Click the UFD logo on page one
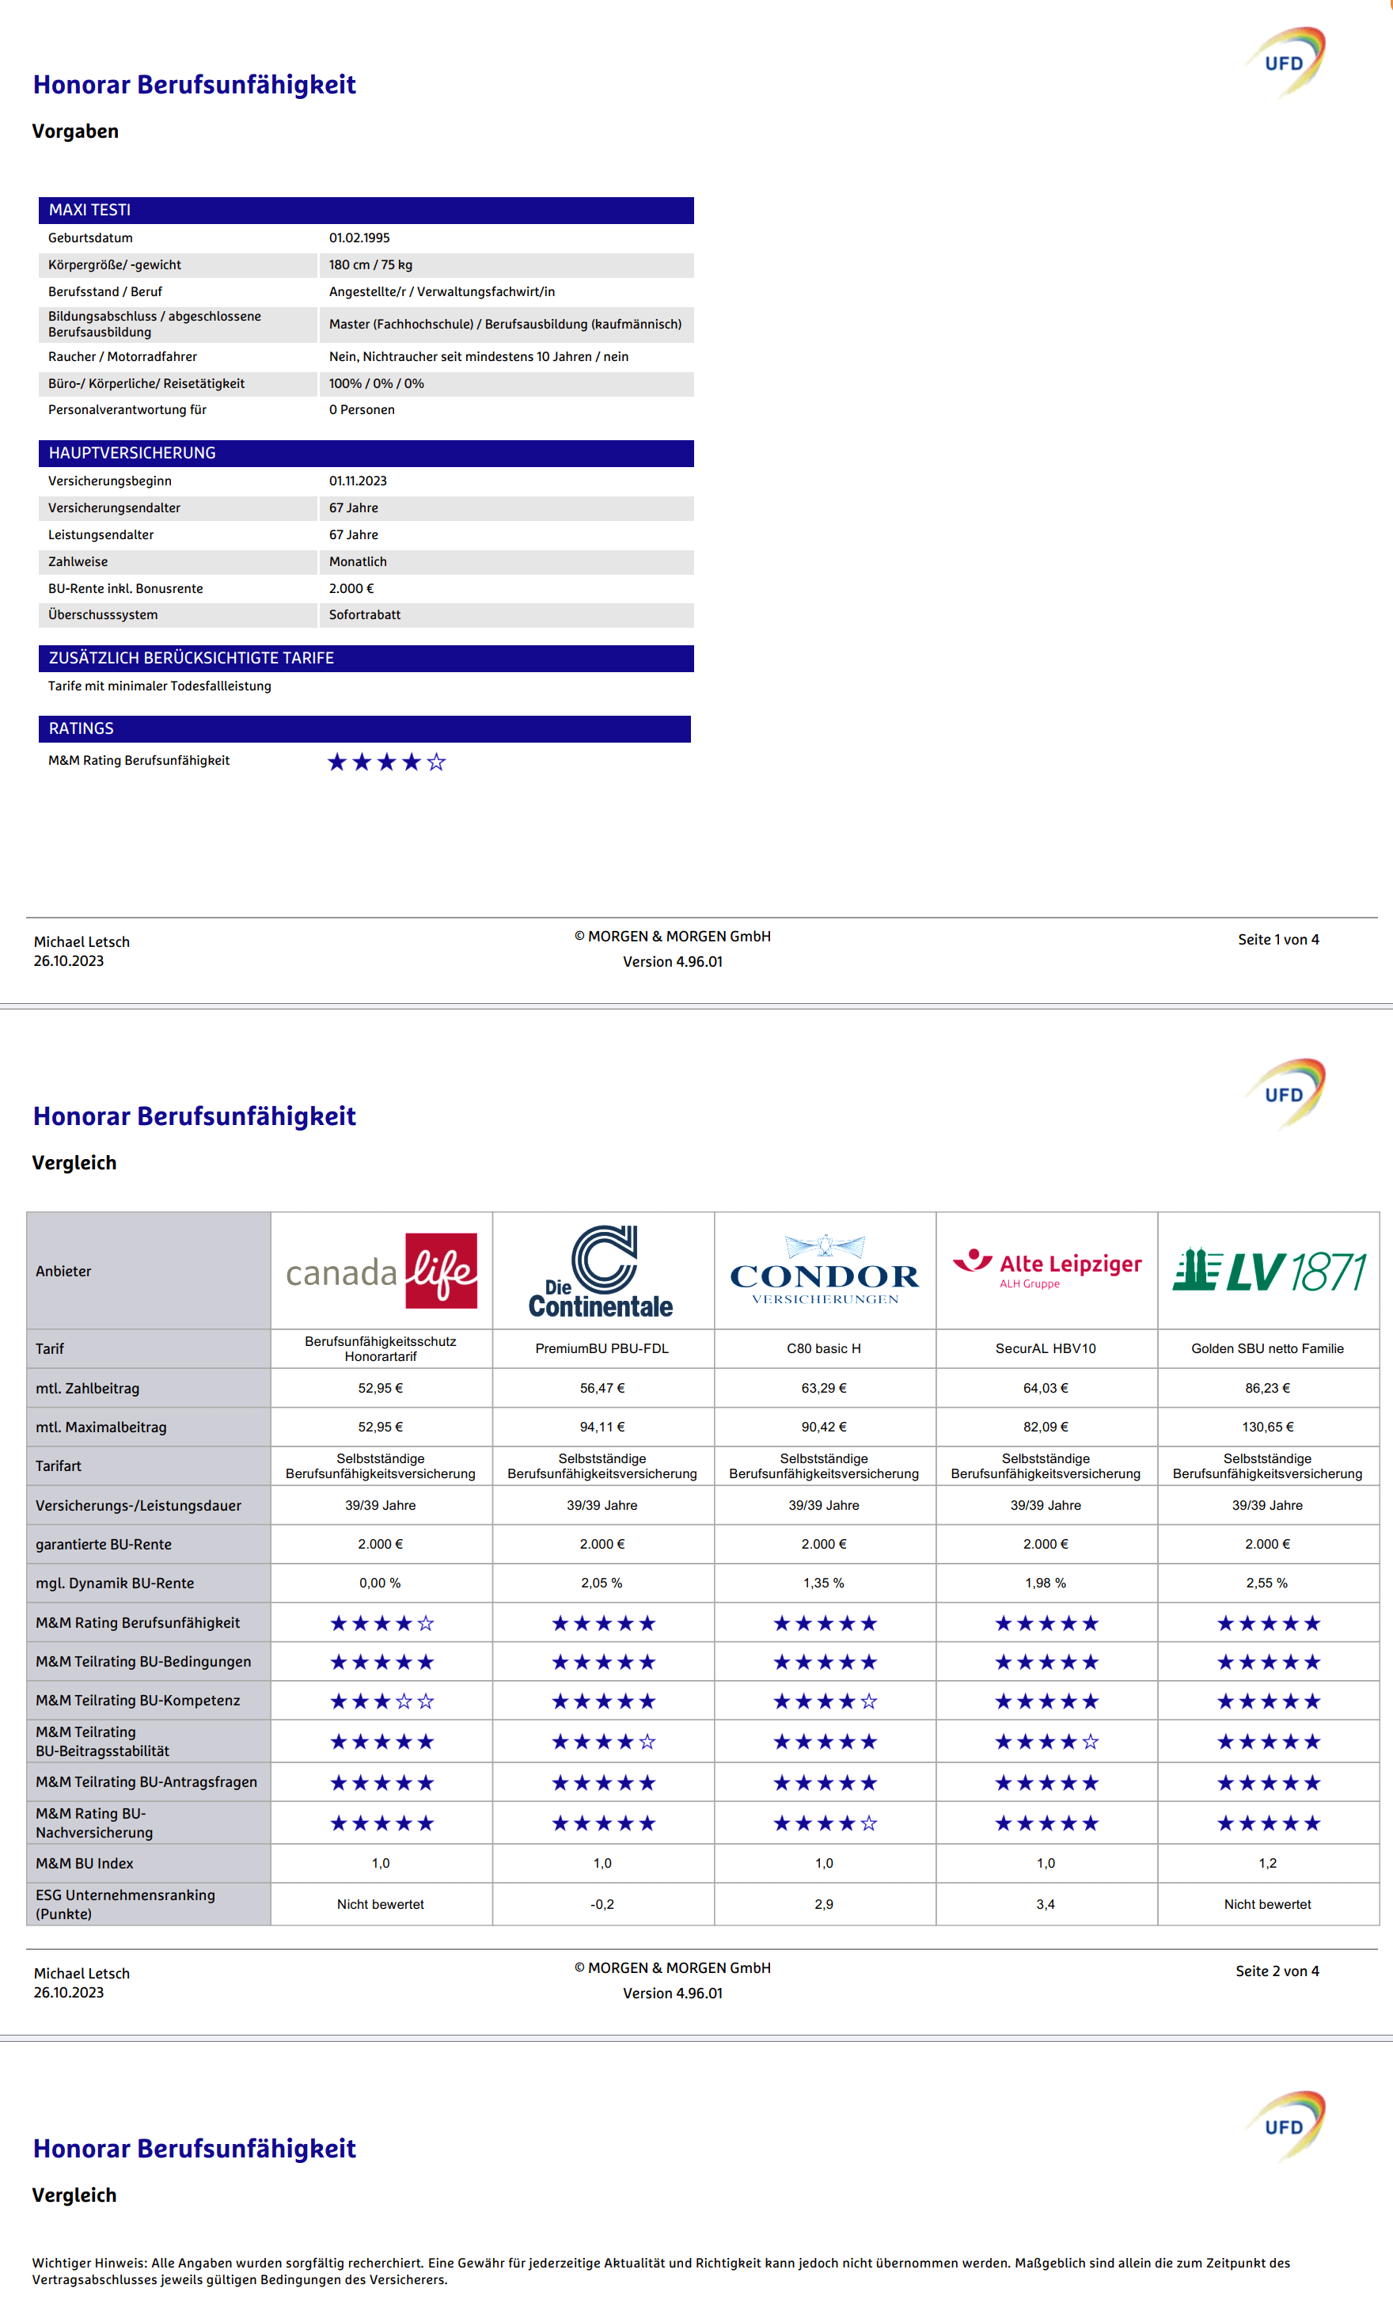This screenshot has height=2315, width=1393. tap(1285, 62)
